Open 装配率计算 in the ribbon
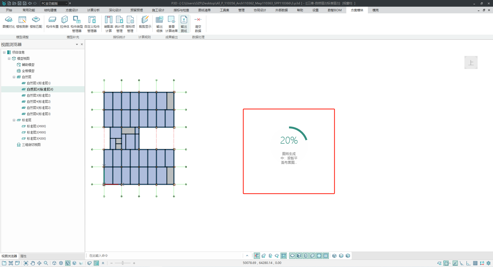The width and height of the screenshot is (493, 267). [x=108, y=24]
